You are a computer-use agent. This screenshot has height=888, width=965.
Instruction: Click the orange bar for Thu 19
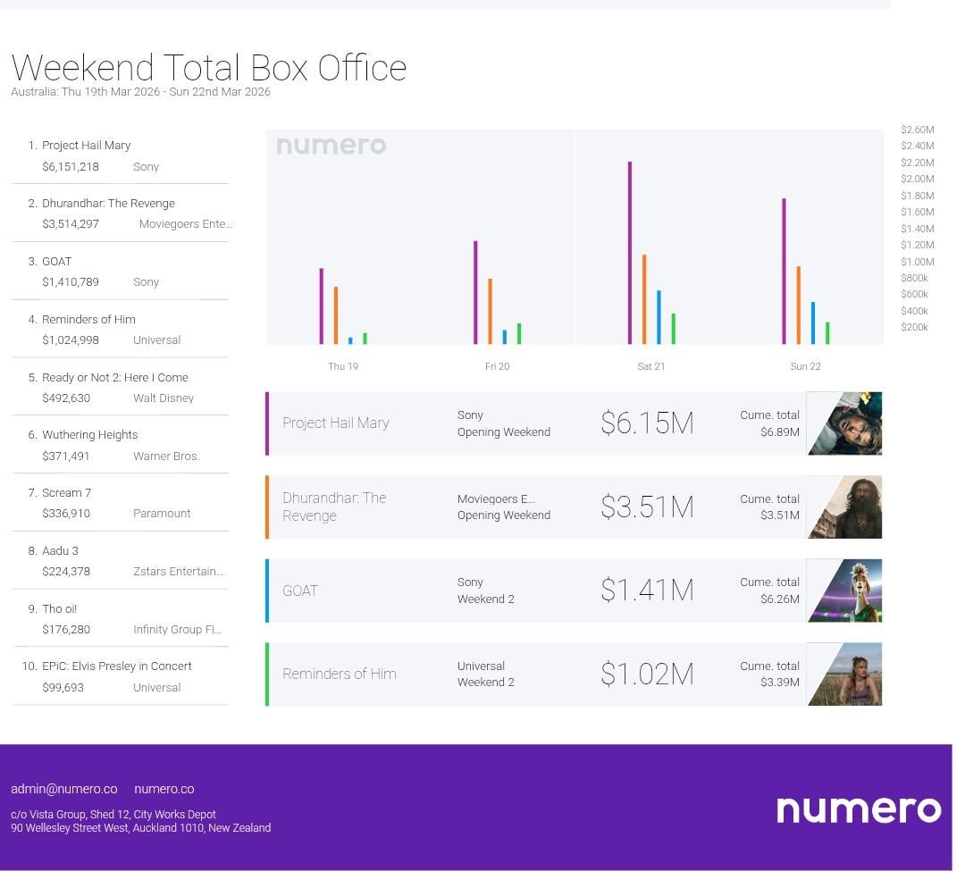click(x=336, y=315)
